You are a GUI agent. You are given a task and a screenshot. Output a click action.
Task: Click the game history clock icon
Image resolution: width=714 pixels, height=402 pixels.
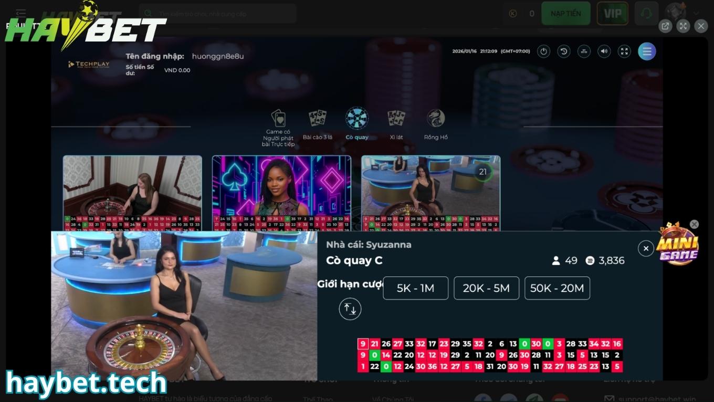pyautogui.click(x=564, y=51)
